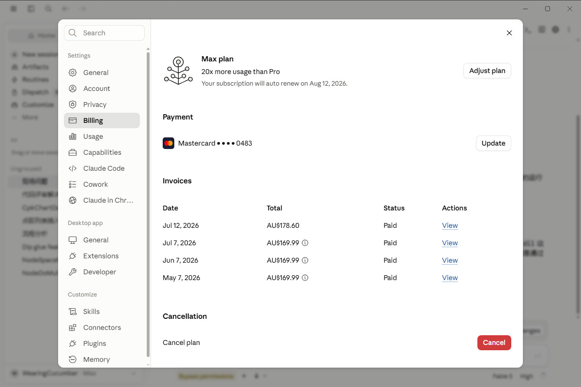Viewport: 581px width, 387px height.
Task: View the Jul 7, 2026 invoice
Action: click(450, 243)
